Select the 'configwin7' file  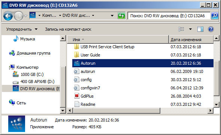tap(90, 88)
